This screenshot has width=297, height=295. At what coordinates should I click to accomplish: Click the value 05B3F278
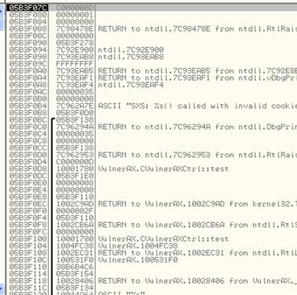pyautogui.click(x=75, y=43)
